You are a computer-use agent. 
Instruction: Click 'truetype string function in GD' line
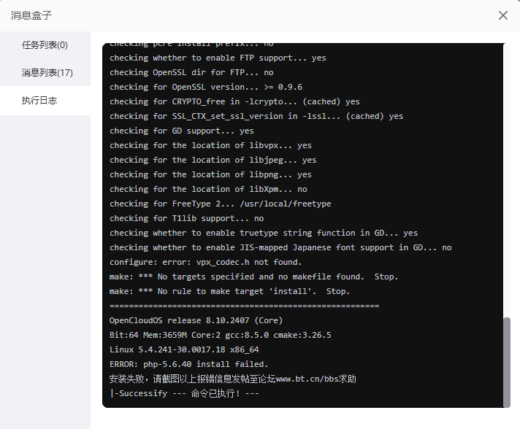coord(264,233)
